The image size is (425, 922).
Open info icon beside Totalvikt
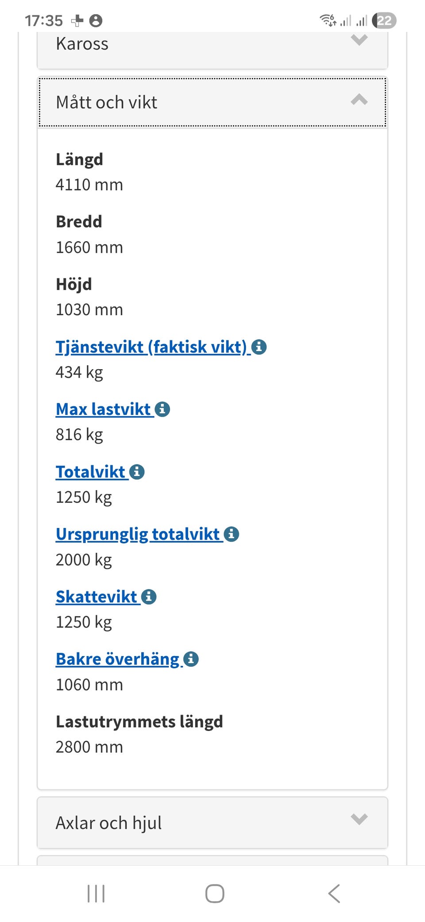[x=137, y=472]
